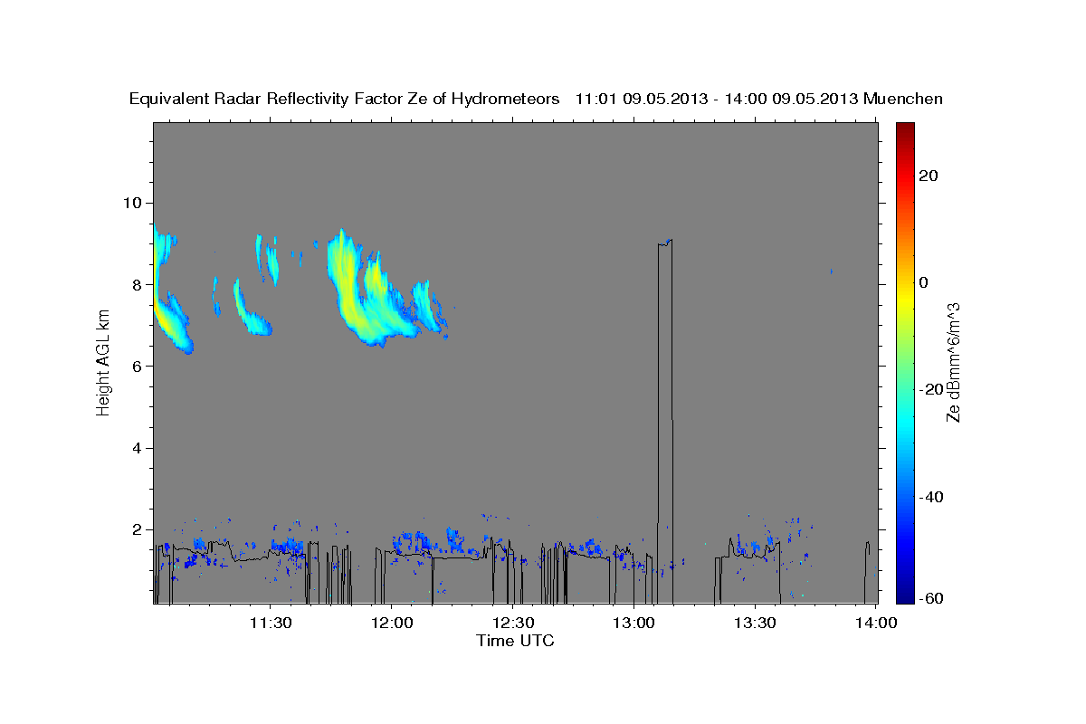Viewport: 1086px width, 724px height.
Task: Click the 13:00 time tick label
Action: pos(633,623)
